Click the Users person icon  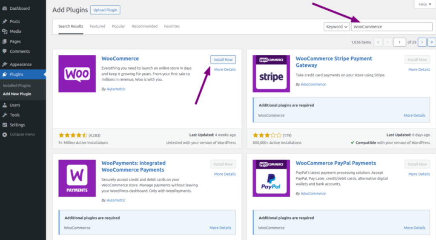(5, 105)
